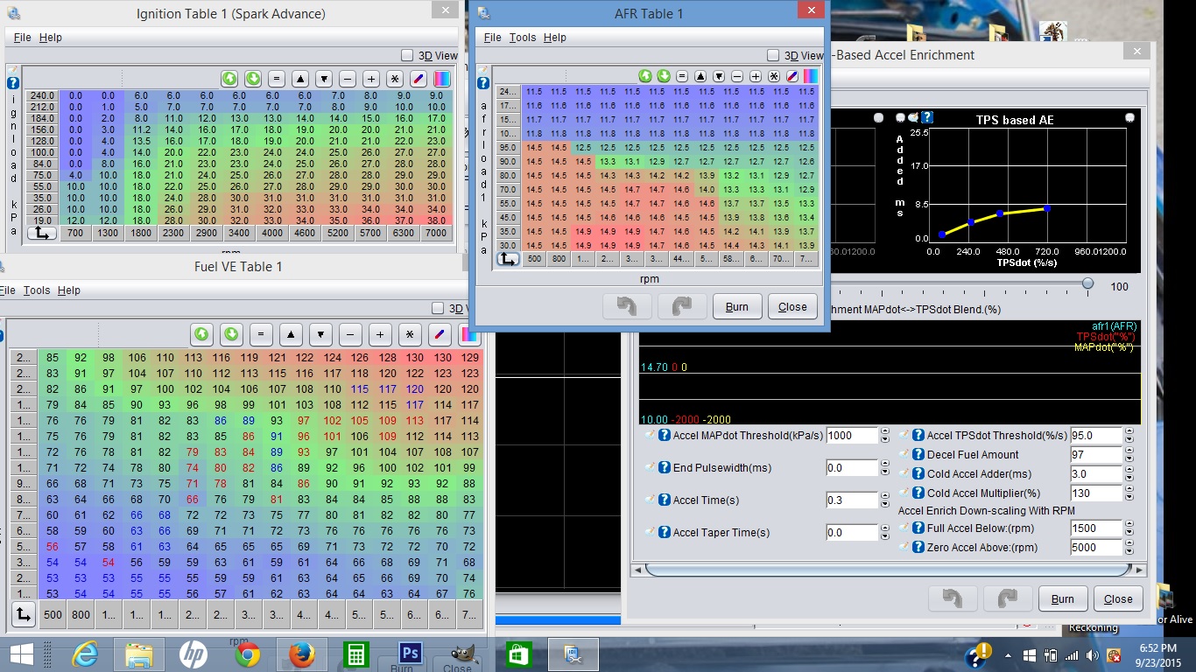Enable 3D View in AFR Table 1
This screenshot has height=672, width=1196.
click(x=773, y=55)
